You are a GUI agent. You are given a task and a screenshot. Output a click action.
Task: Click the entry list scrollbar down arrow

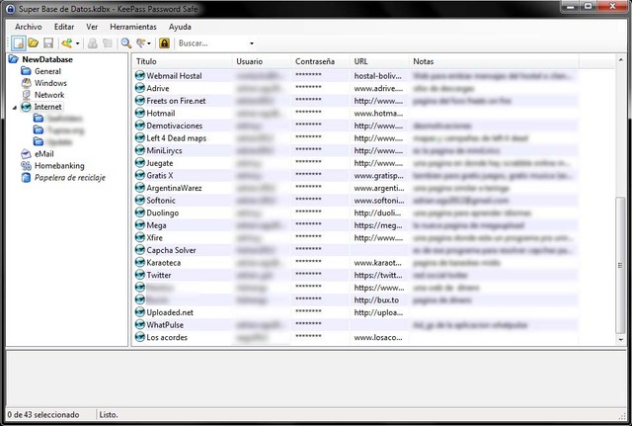click(x=621, y=340)
